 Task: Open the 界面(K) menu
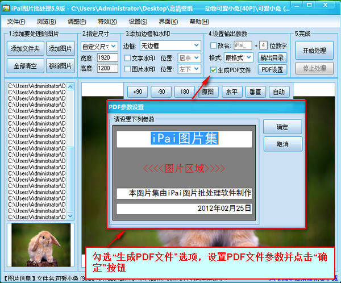click(168, 22)
